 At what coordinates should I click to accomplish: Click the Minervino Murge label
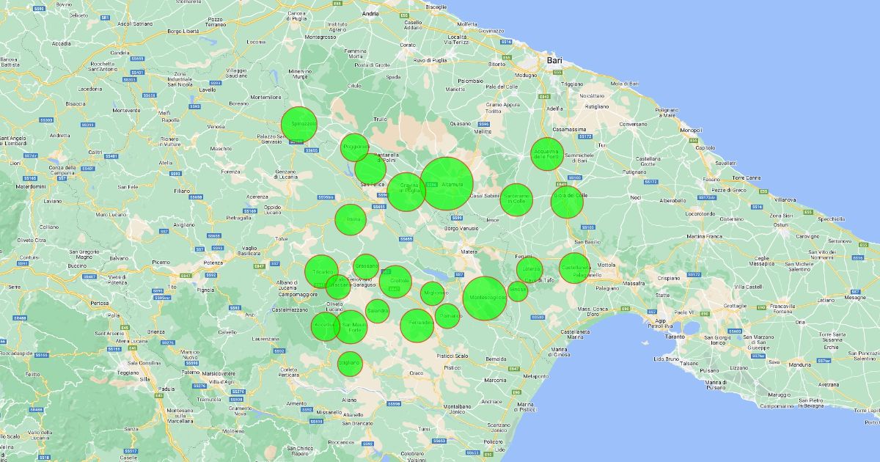pos(301,73)
